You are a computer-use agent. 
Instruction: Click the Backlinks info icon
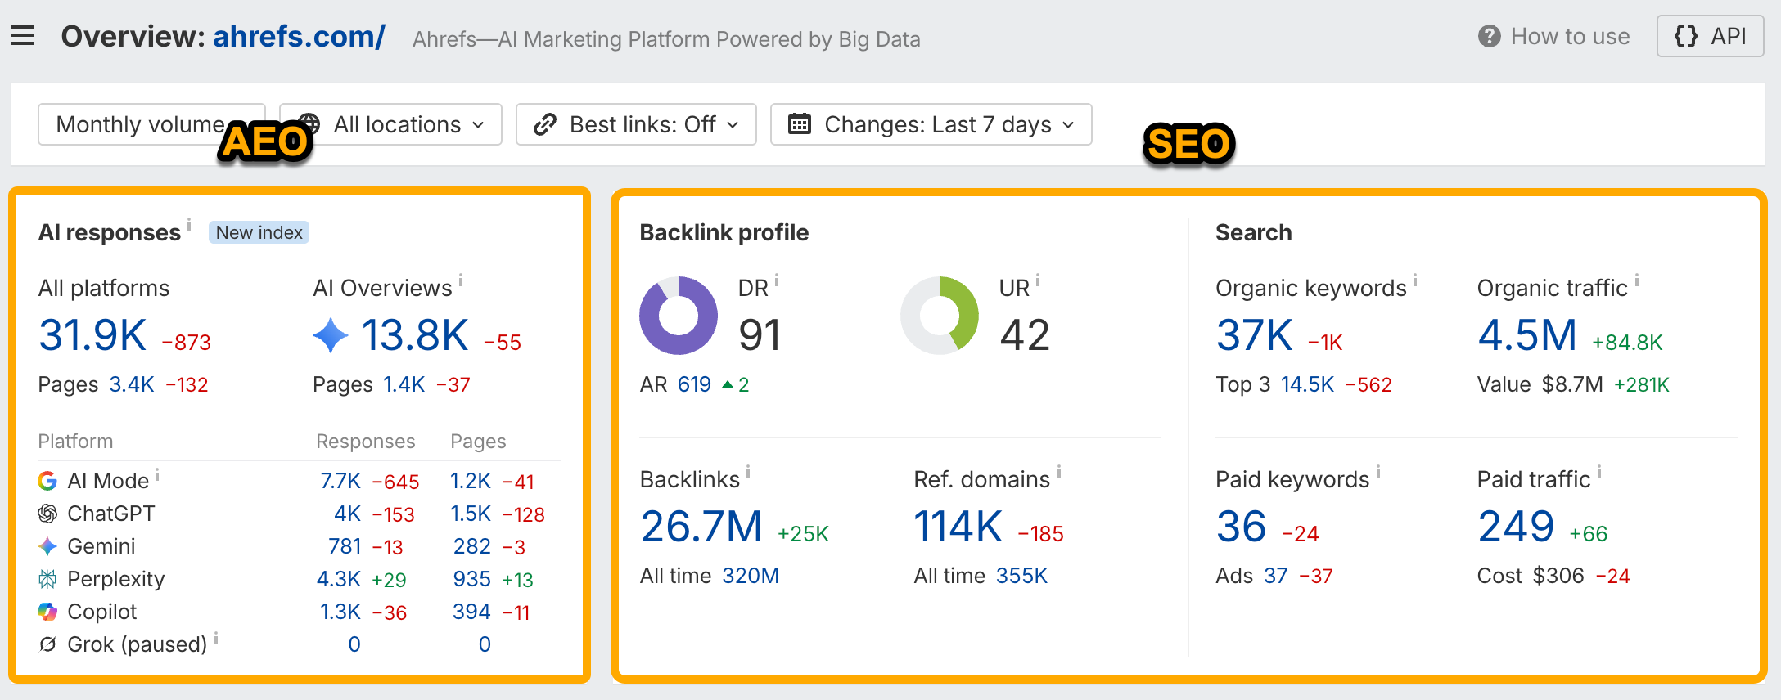tap(748, 471)
